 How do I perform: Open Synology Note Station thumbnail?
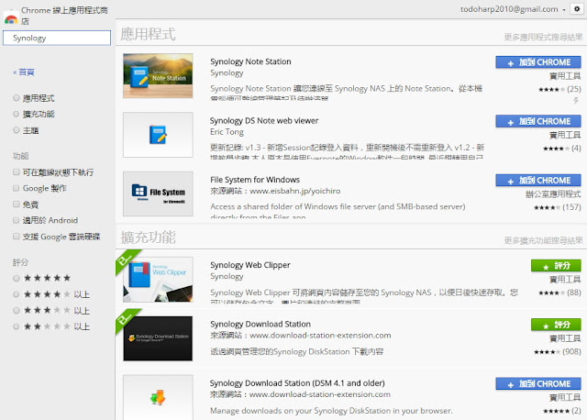pyautogui.click(x=158, y=76)
